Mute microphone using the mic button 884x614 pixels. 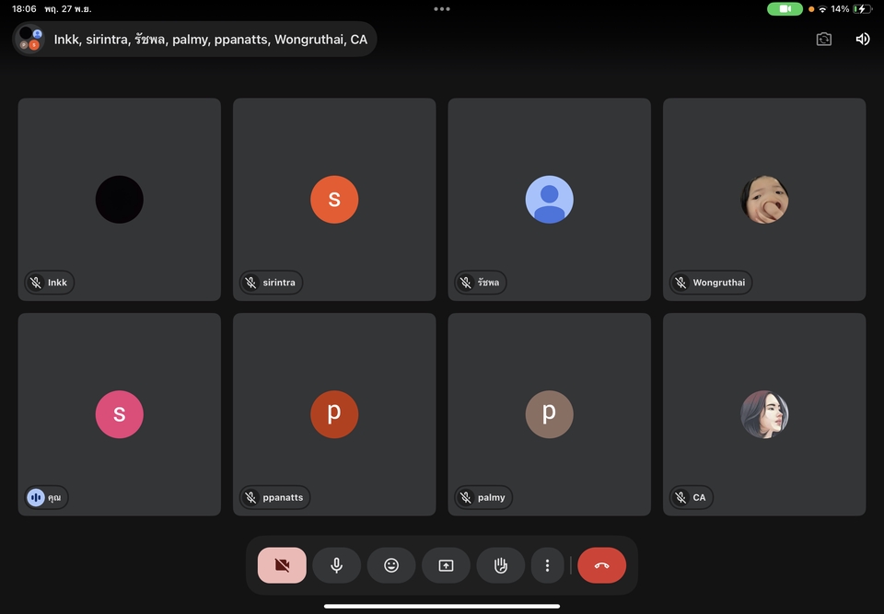(336, 565)
